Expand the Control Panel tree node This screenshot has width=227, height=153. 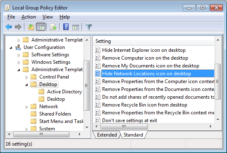coord(26,77)
